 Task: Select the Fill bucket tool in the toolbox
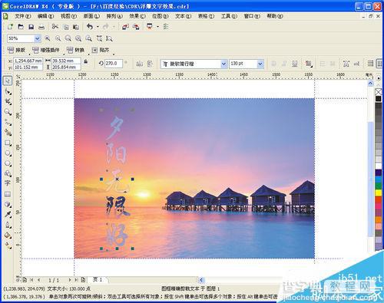click(8, 235)
